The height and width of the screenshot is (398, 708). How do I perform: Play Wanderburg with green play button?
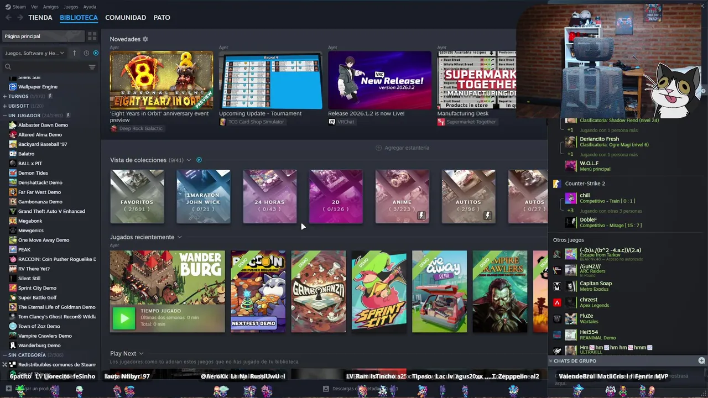point(124,318)
